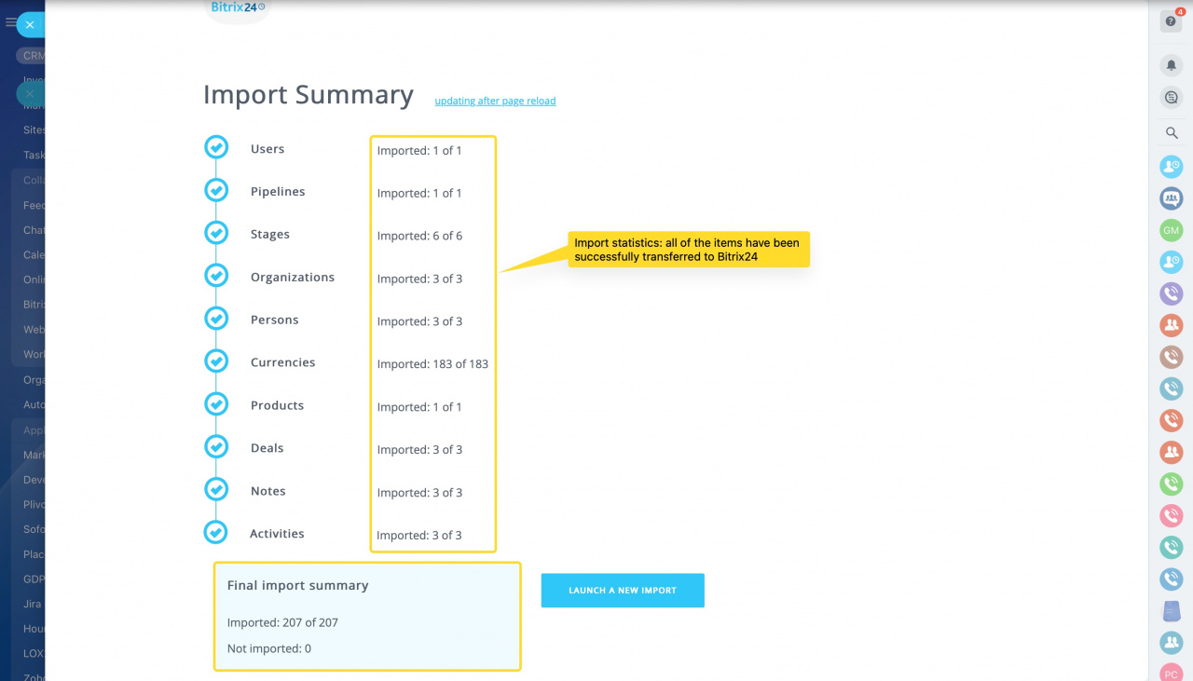Click 'Imported: 183 of 183' currencies result
The width and height of the screenshot is (1193, 681).
point(432,364)
